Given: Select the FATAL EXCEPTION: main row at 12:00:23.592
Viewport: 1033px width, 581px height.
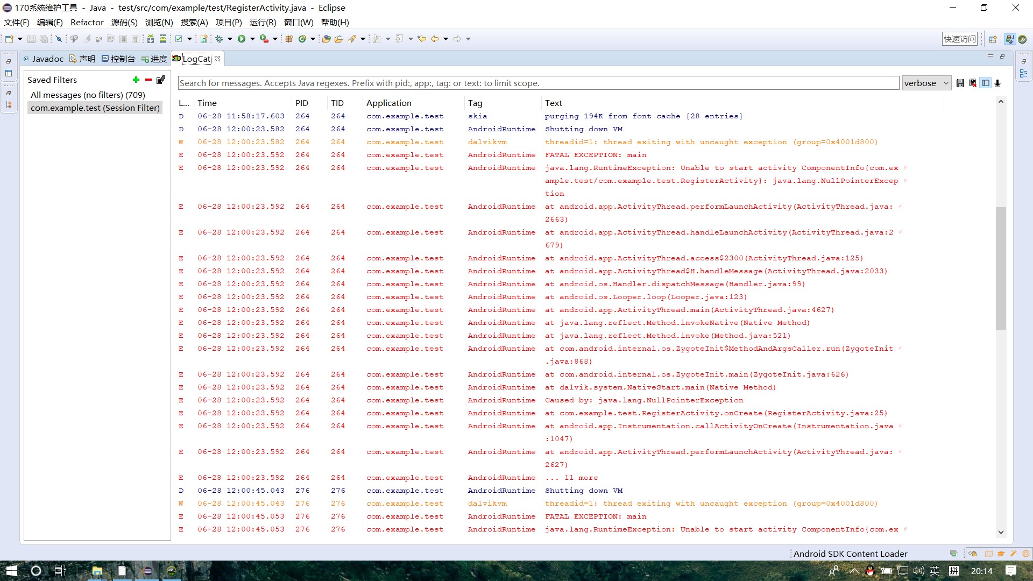Looking at the screenshot, I should click(560, 155).
